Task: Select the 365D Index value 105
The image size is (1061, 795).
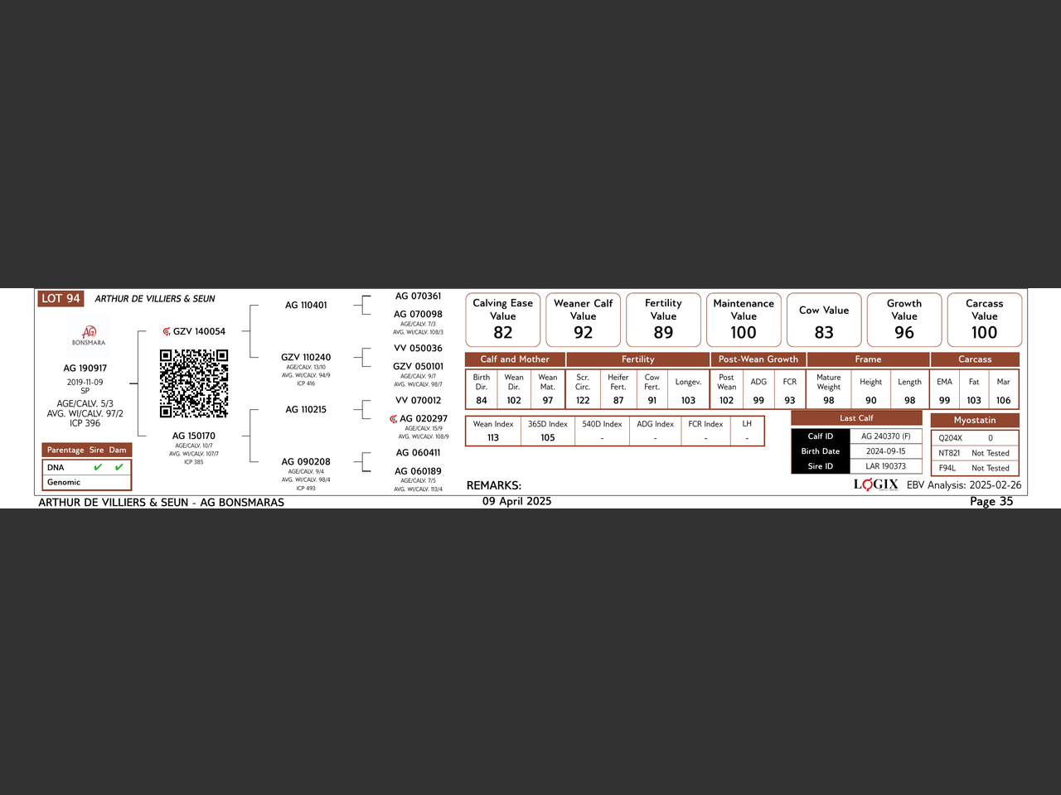Action: click(548, 438)
